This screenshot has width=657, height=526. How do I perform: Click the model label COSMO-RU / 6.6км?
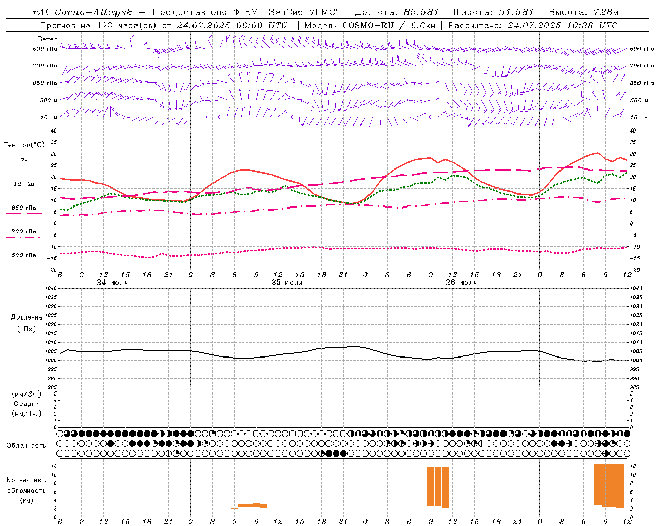(390, 25)
